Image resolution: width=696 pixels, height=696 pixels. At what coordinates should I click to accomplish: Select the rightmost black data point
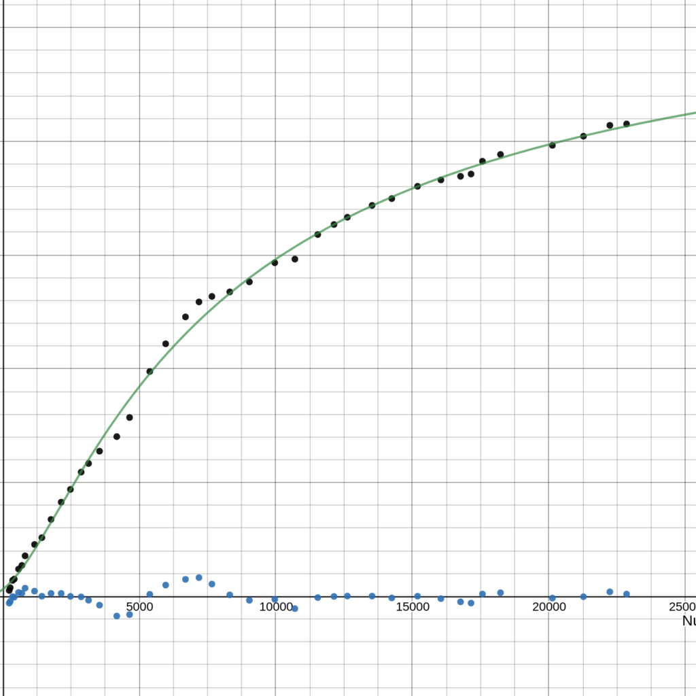[627, 124]
